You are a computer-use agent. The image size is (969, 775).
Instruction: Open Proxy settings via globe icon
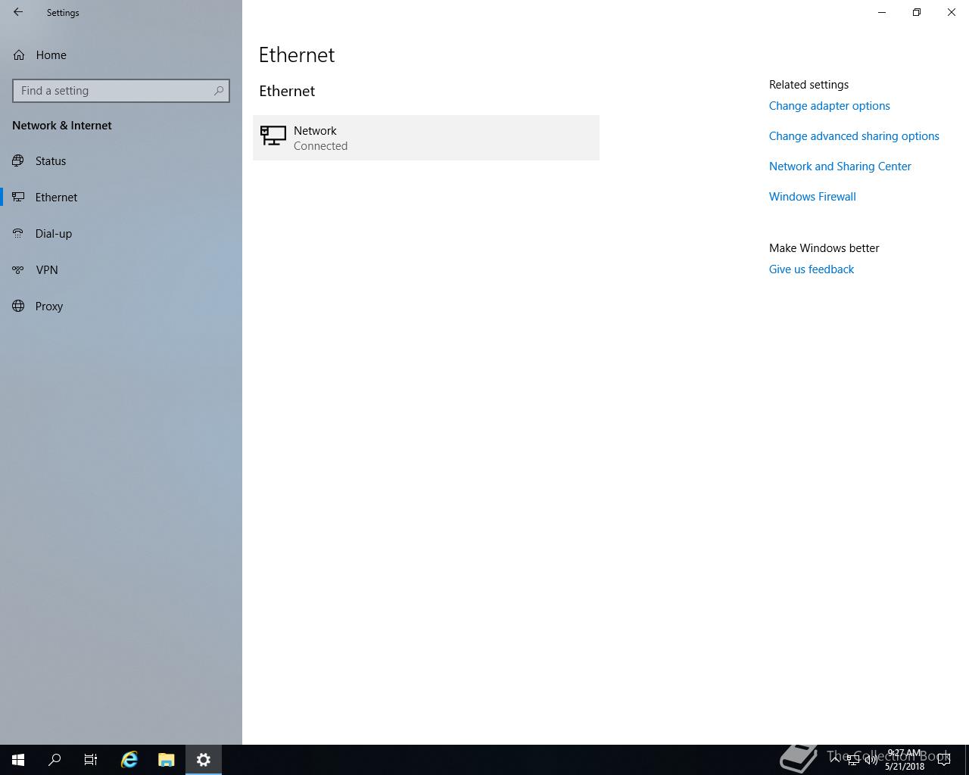pos(18,307)
